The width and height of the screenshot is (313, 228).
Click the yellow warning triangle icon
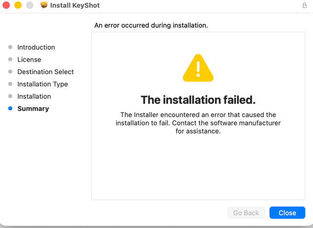198,69
